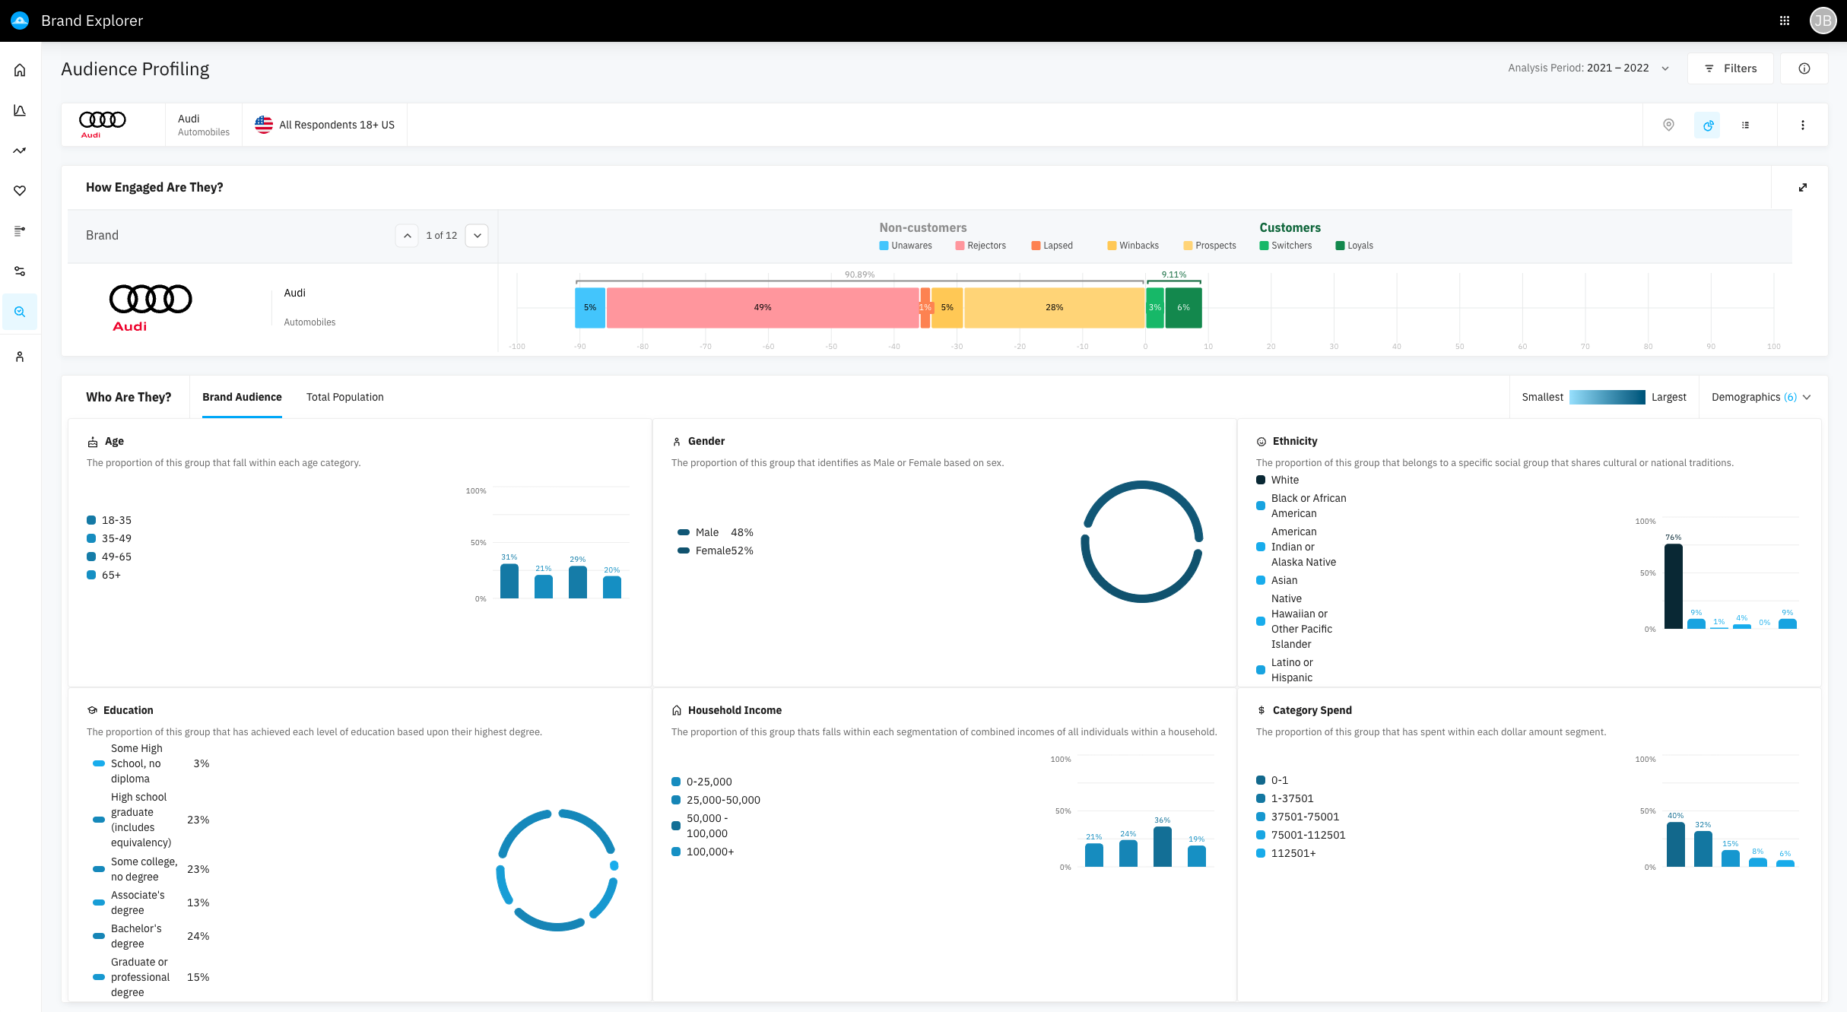The height and width of the screenshot is (1012, 1847).
Task: Toggle the Unawares legend item
Action: click(x=905, y=246)
